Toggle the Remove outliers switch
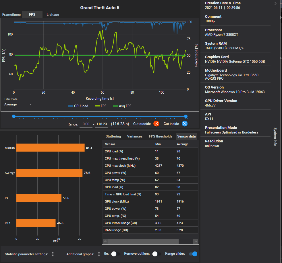This screenshot has height=263, width=282. click(x=157, y=254)
